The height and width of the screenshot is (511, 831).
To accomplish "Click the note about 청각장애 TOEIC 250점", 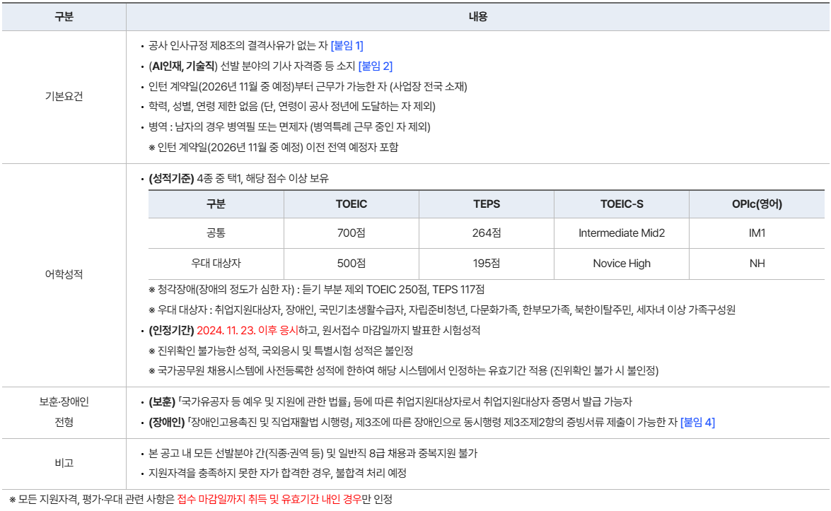I will pyautogui.click(x=316, y=290).
